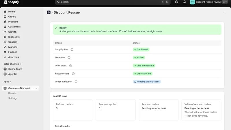This screenshot has width=231, height=130.
Task: Click the Agentic channel icon
Action: click(x=5, y=74)
